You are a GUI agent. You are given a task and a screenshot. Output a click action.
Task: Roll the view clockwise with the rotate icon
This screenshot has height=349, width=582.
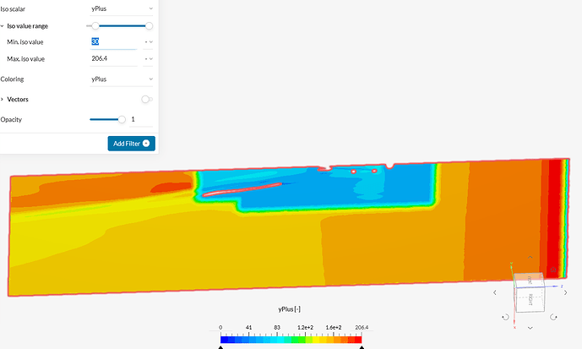[553, 317]
